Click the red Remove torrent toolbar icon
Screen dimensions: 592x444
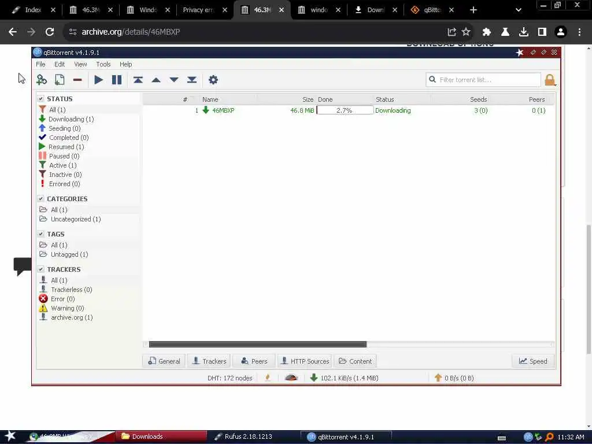coord(77,80)
